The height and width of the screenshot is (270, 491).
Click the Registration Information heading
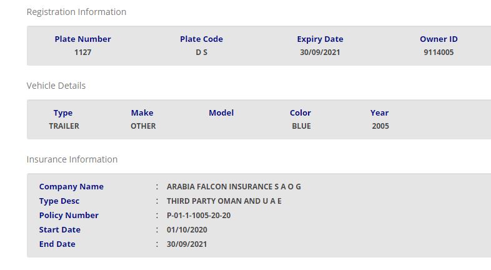coord(76,12)
